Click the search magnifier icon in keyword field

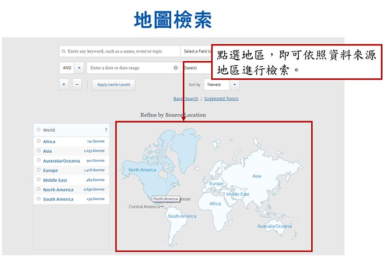tap(64, 51)
